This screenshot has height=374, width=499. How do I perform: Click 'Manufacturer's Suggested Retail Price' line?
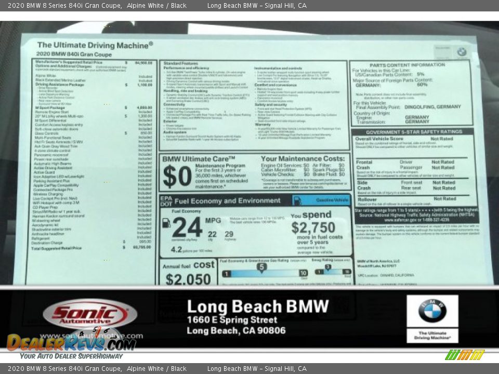[94, 63]
